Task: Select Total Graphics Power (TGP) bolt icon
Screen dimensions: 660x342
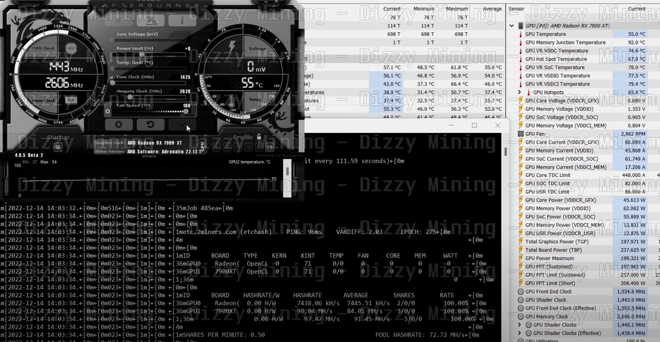Action: [521, 242]
